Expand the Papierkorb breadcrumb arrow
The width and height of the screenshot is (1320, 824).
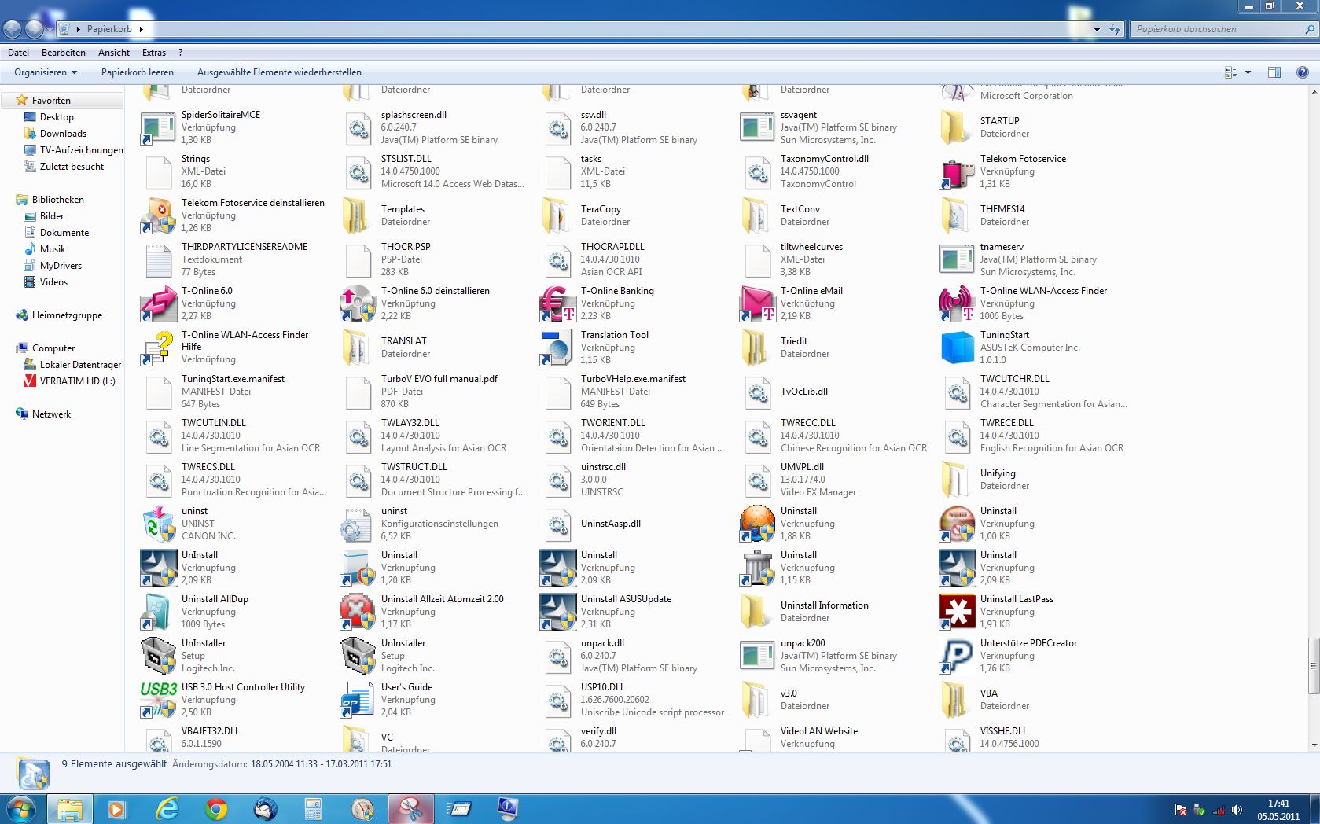click(x=141, y=29)
